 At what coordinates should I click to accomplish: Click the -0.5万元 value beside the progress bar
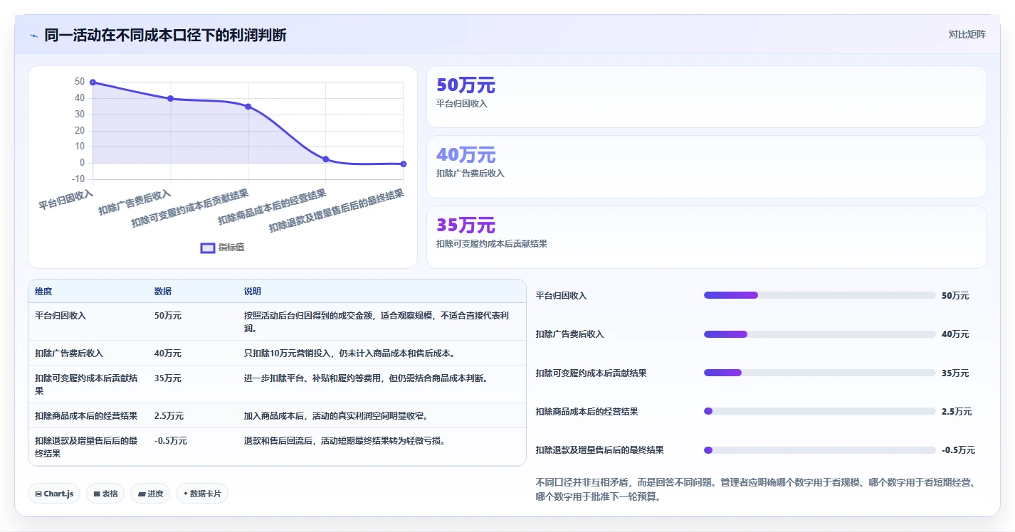tap(958, 450)
